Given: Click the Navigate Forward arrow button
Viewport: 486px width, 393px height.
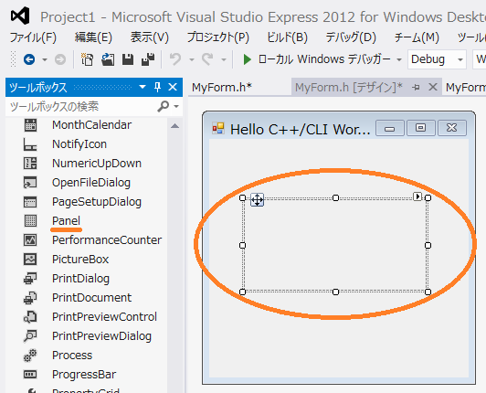Looking at the screenshot, I should [60, 58].
